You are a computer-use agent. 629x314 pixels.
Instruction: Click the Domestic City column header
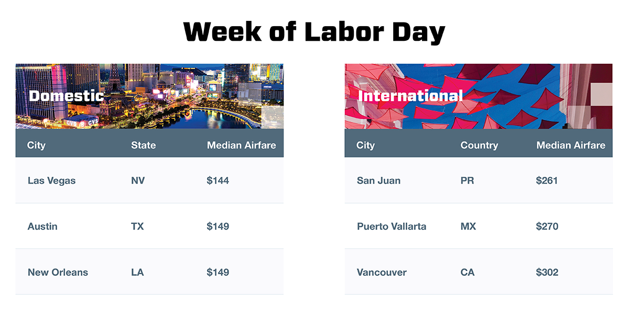(x=36, y=145)
